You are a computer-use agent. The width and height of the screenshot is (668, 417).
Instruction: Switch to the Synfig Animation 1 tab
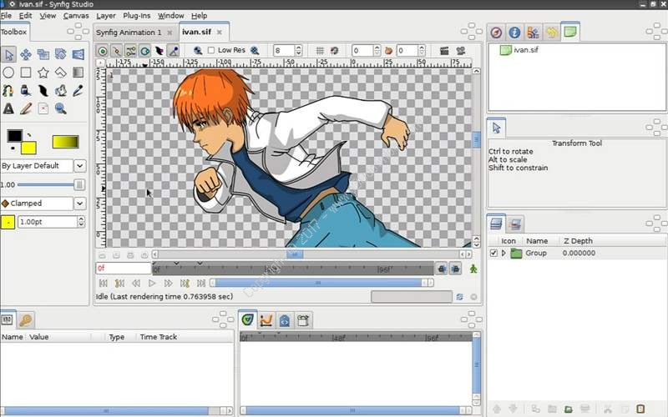click(129, 33)
